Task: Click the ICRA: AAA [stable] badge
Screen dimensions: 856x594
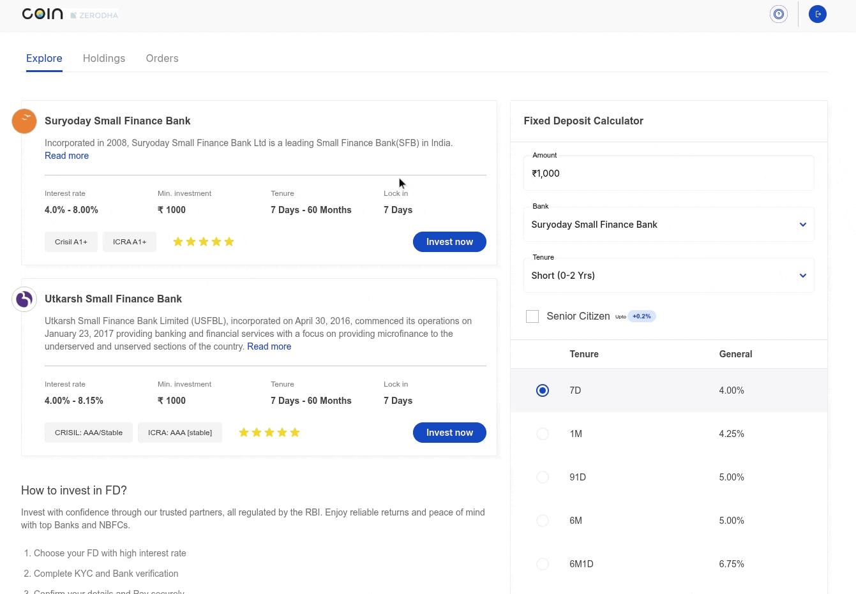Action: tap(180, 433)
